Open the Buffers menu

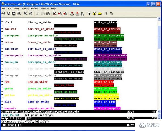tap(35, 9)
